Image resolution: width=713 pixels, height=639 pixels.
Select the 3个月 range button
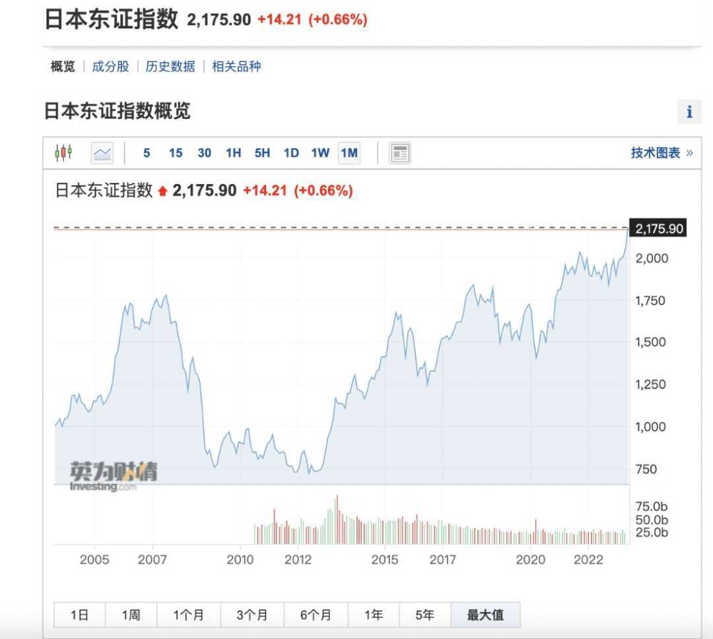click(252, 615)
